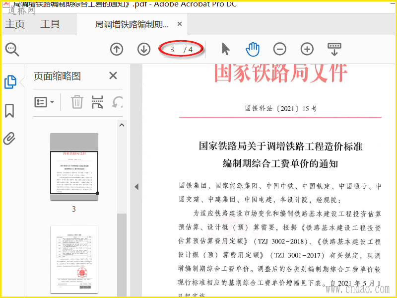The width and height of the screenshot is (397, 298).
Task: Select the 局调增铁路编制期 document tab
Action: [132, 24]
